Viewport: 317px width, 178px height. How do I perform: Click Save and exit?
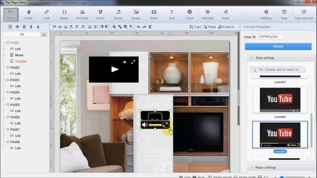click(304, 14)
